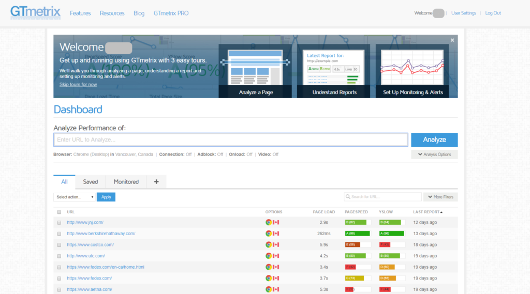Check the jnj.com row checkbox
530x294 pixels.
(x=59, y=223)
